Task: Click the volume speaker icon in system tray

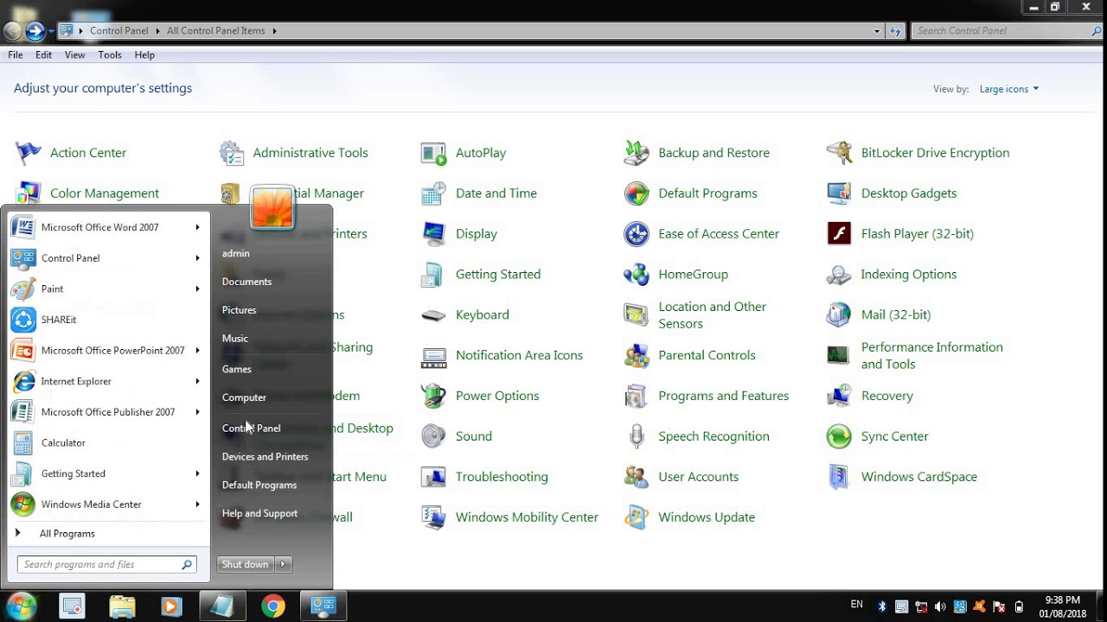Action: pyautogui.click(x=940, y=606)
